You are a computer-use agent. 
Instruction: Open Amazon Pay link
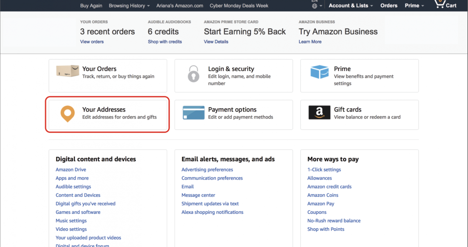(x=321, y=204)
